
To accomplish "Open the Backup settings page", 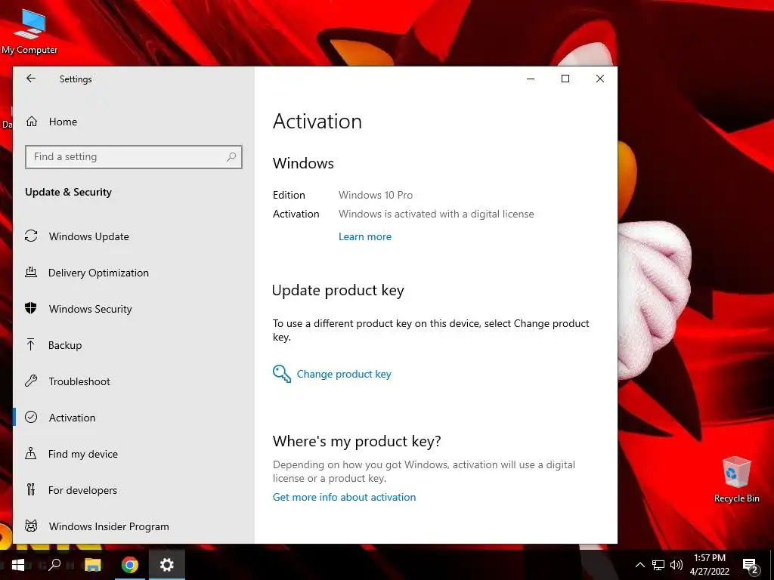I will [133, 345].
